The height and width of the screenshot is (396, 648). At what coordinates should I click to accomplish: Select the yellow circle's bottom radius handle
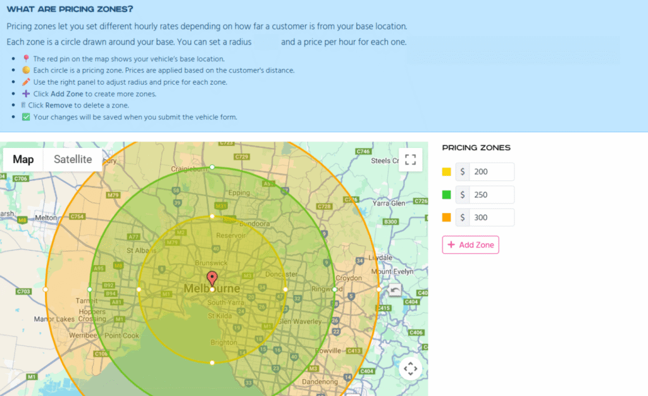pos(212,363)
